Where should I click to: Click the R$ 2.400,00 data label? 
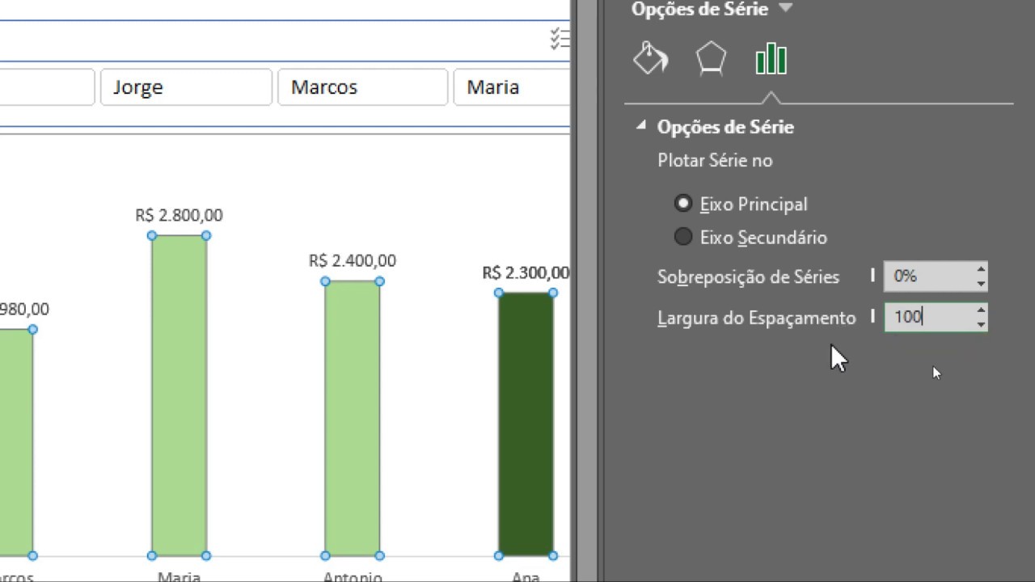tap(353, 260)
